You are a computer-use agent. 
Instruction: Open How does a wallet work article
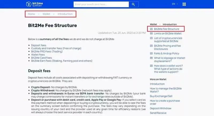coord(169,69)
